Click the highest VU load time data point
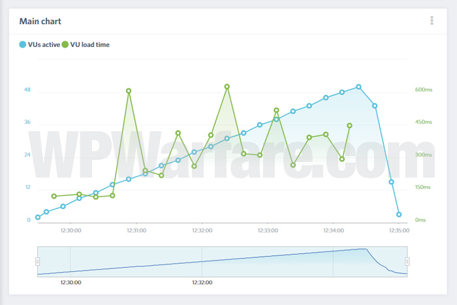This screenshot has width=457, height=305. point(227,87)
